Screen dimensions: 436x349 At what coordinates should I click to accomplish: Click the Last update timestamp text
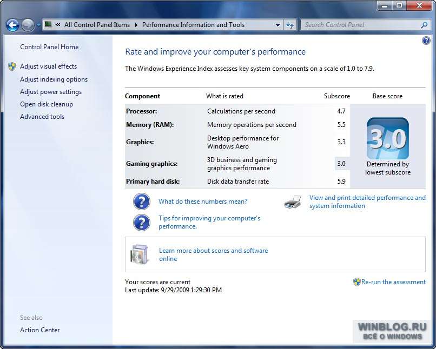pyautogui.click(x=173, y=290)
